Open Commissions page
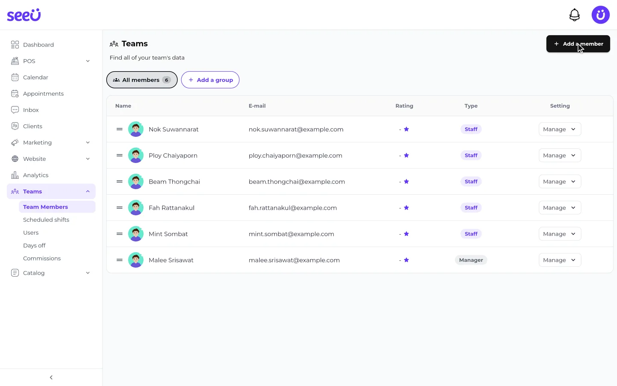 (42, 258)
